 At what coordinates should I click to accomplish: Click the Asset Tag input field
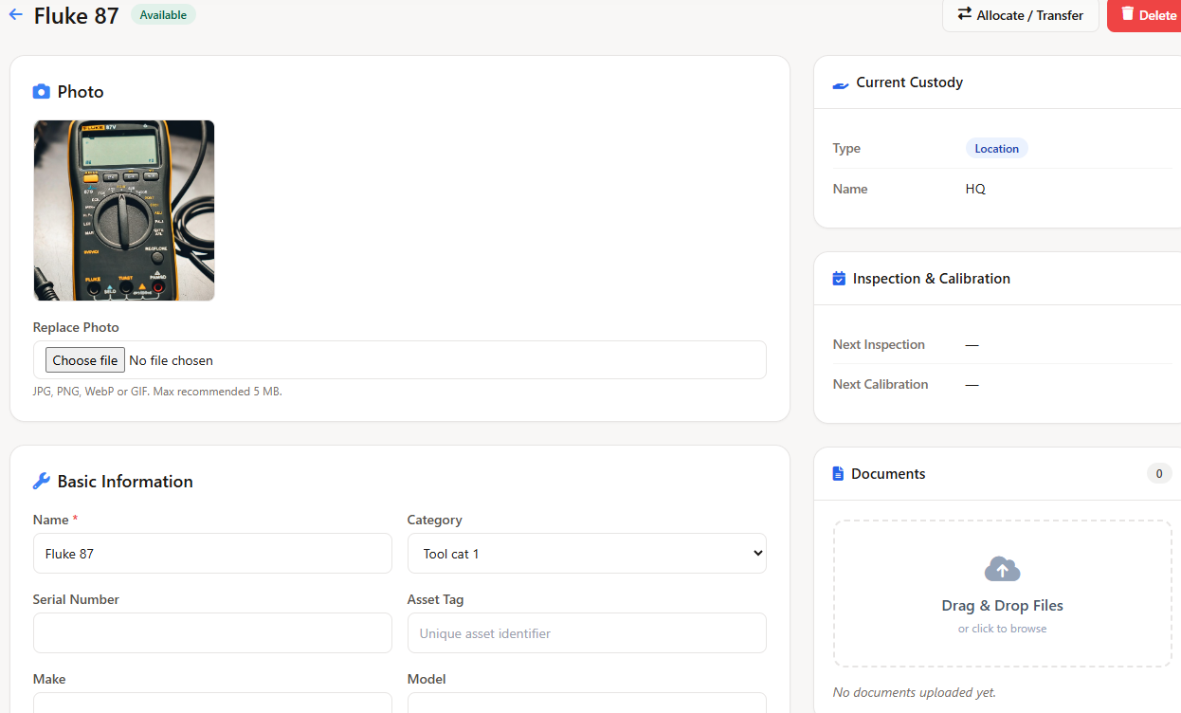[x=587, y=633]
